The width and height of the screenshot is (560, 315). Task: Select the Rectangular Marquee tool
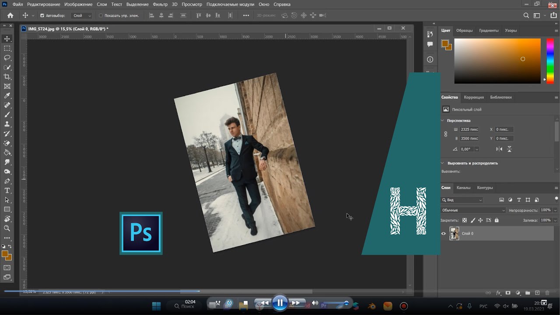(7, 49)
